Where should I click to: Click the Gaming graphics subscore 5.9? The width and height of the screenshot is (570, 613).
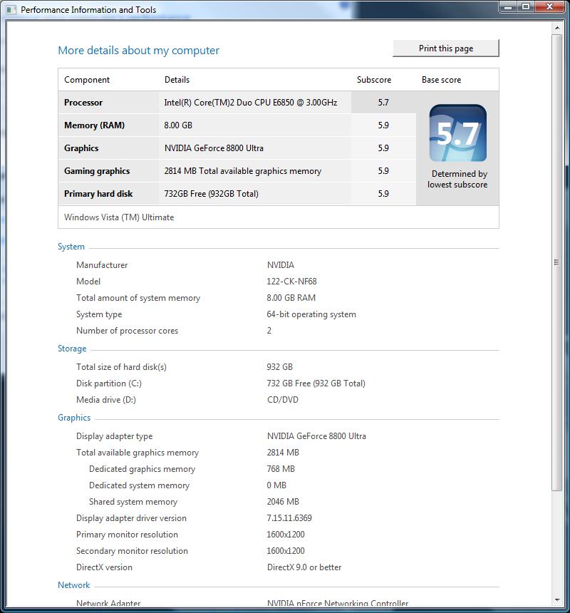point(383,171)
